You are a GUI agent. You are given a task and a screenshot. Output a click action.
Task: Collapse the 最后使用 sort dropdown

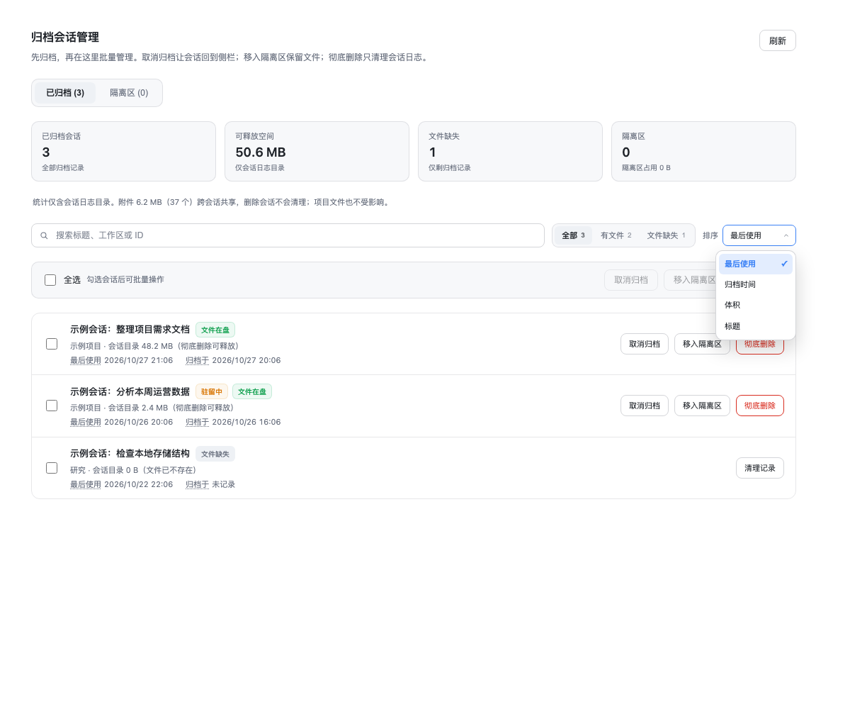click(759, 235)
